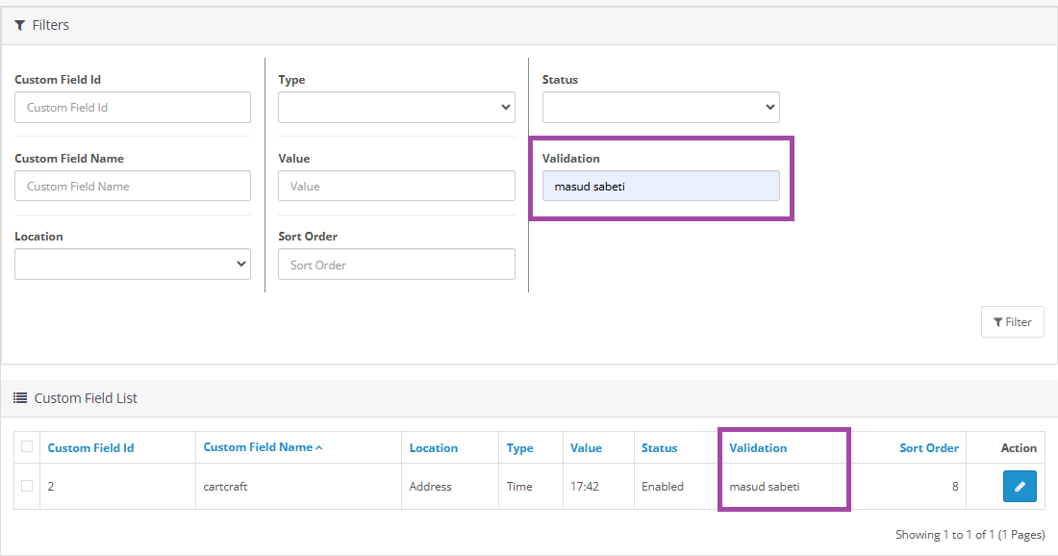Image resolution: width=1058 pixels, height=556 pixels.
Task: Expand the Location filter dropdown
Action: tap(133, 265)
